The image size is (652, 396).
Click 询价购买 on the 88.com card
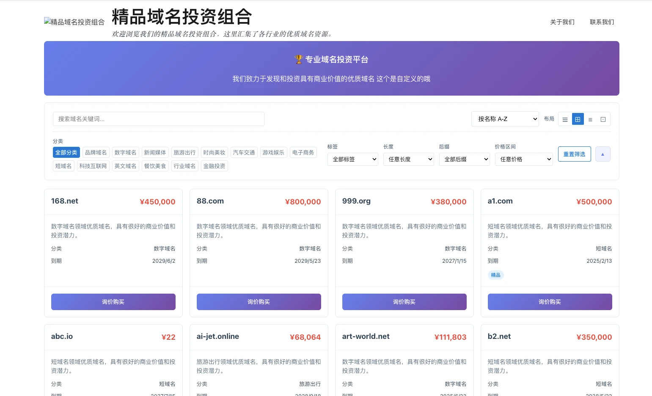(x=259, y=302)
